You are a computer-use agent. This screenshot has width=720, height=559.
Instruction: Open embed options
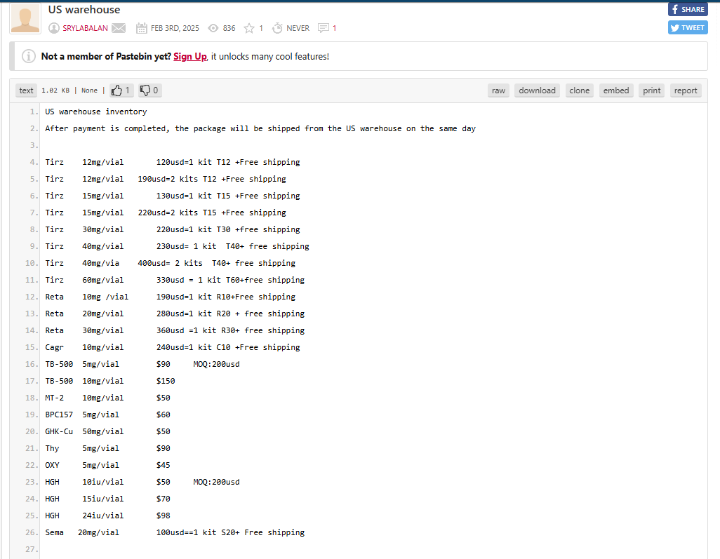click(615, 90)
